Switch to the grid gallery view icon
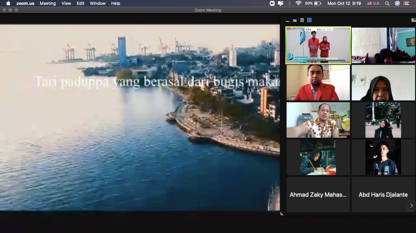The image size is (416, 233). point(309,20)
